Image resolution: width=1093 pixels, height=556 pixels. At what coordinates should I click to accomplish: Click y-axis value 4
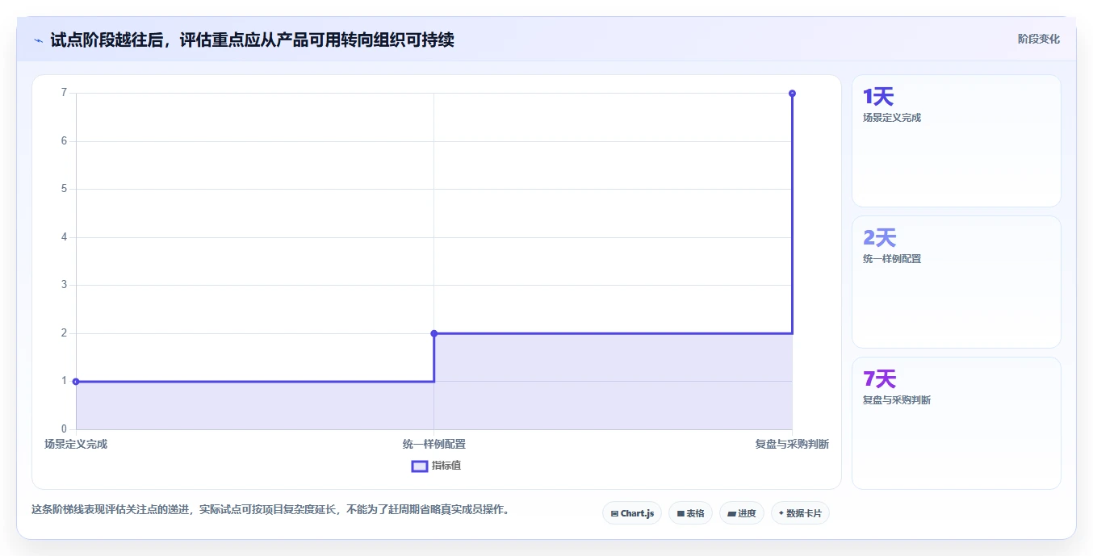pos(64,237)
